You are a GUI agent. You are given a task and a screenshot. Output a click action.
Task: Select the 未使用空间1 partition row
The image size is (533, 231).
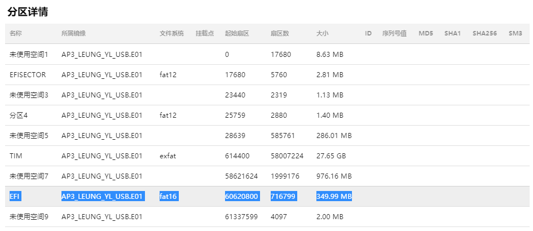pos(268,54)
